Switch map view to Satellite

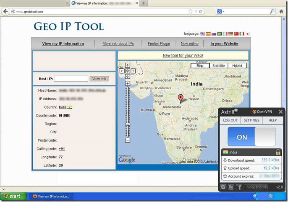tap(218, 66)
